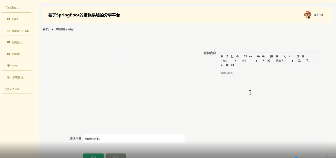This screenshot has width=336, height=158.
Task: Click the icon next to 分享
Action: coord(9,66)
